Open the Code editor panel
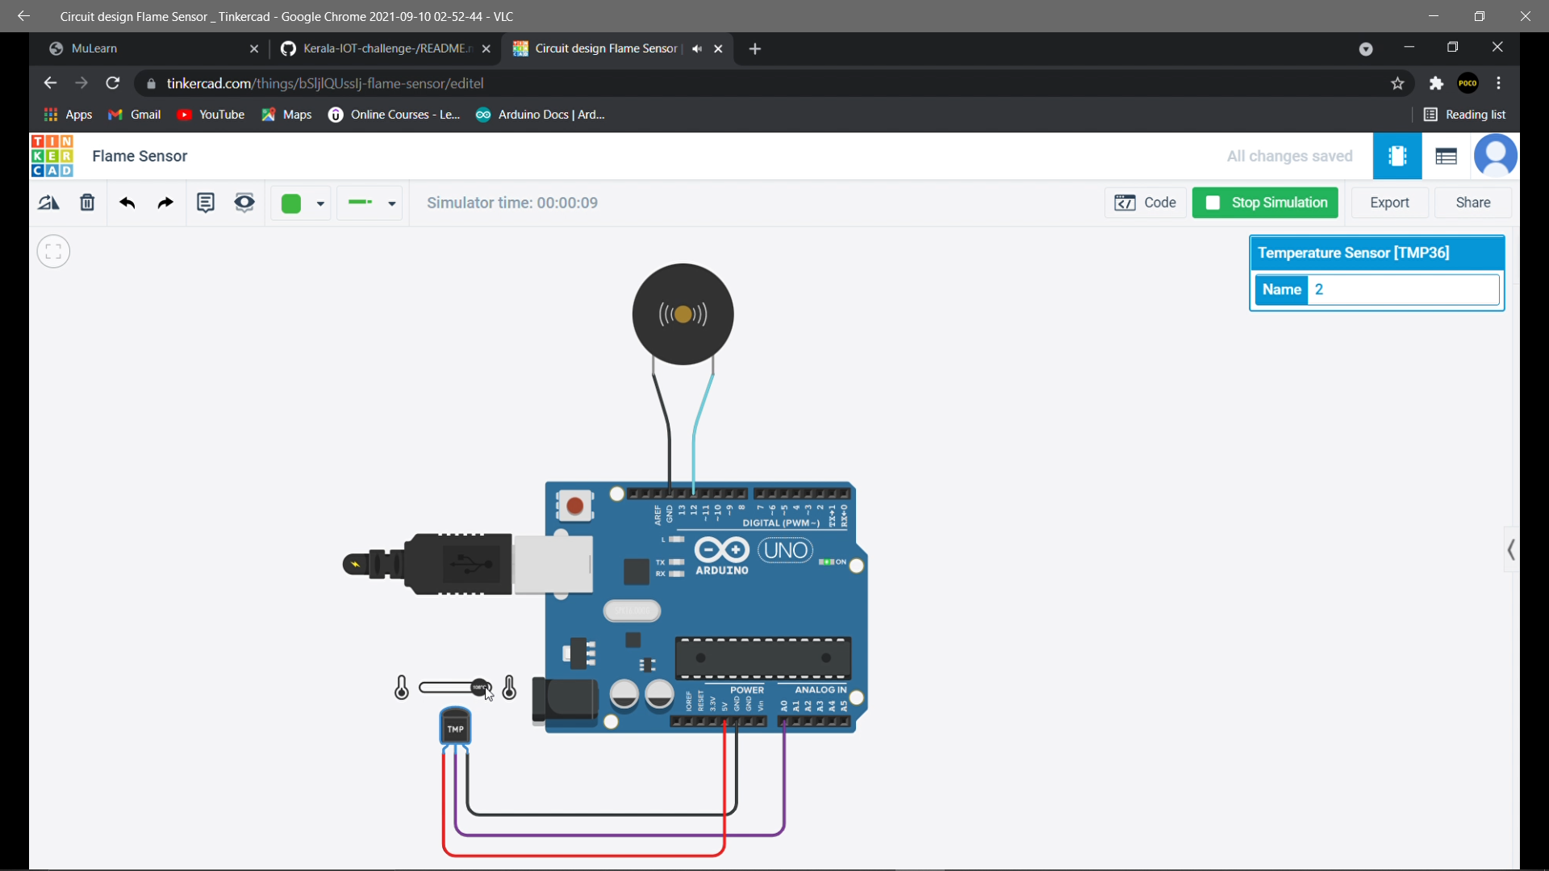This screenshot has width=1549, height=871. pyautogui.click(x=1146, y=202)
